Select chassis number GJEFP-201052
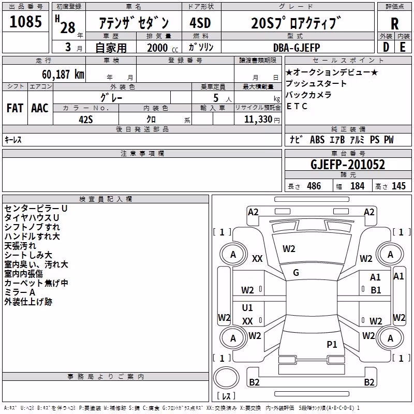The height and width of the screenshot is (414, 414). click(x=348, y=165)
